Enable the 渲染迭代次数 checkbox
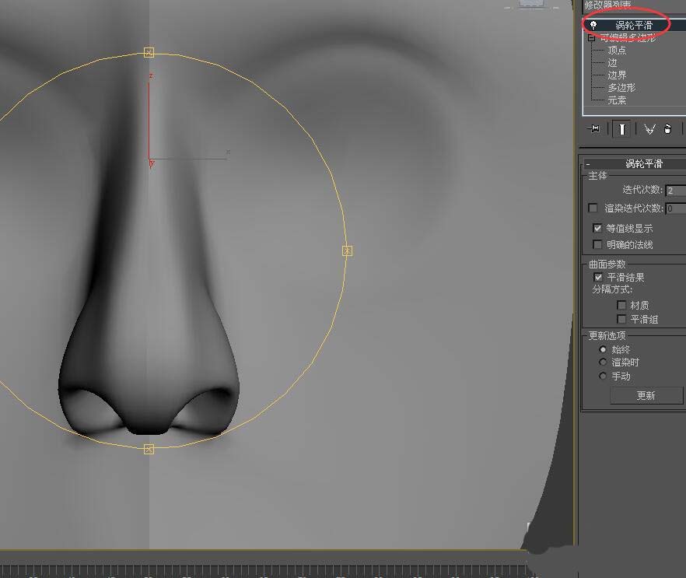 593,208
